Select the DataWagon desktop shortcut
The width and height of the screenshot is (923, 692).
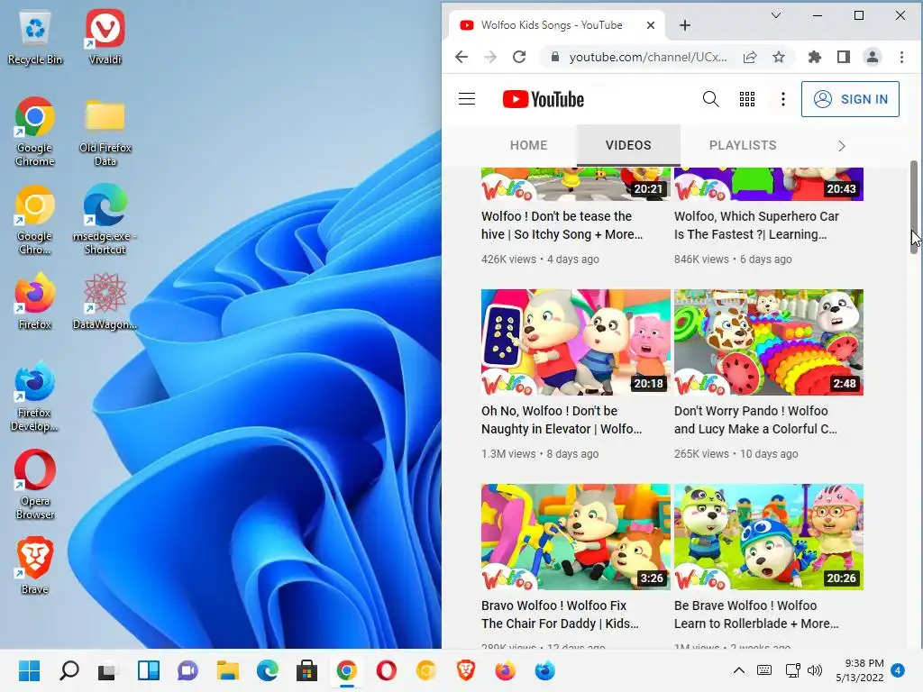pos(105,301)
